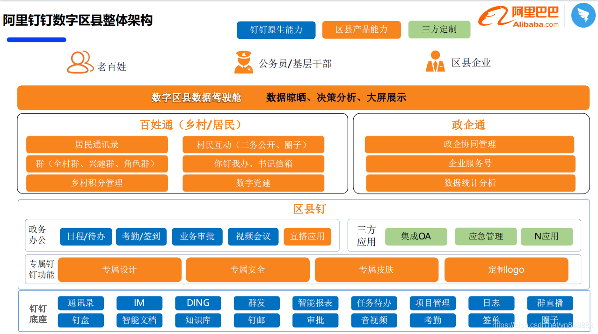Click the 钉邮 base module

pos(256,320)
